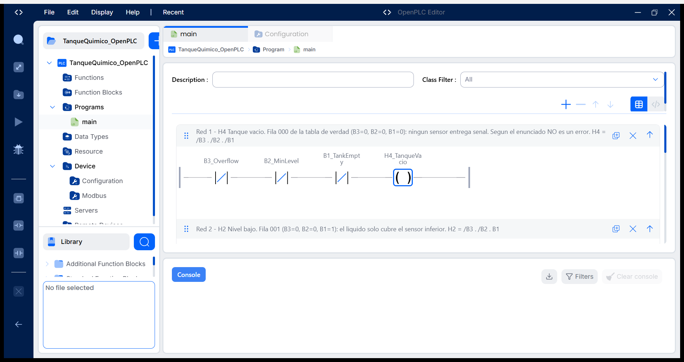Open Servers in the project tree
Viewport: 684px width, 362px height.
point(86,211)
